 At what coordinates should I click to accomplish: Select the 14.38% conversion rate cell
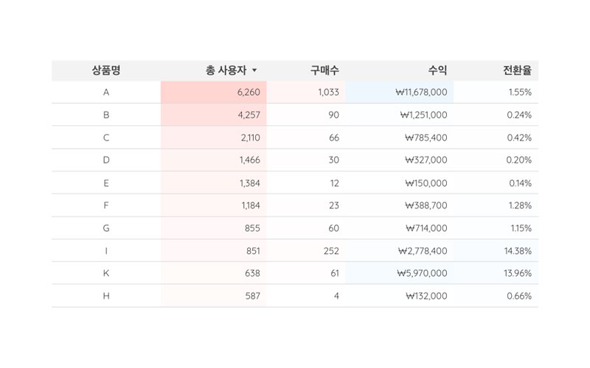[x=518, y=251]
